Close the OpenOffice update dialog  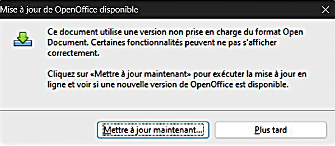tap(326, 10)
